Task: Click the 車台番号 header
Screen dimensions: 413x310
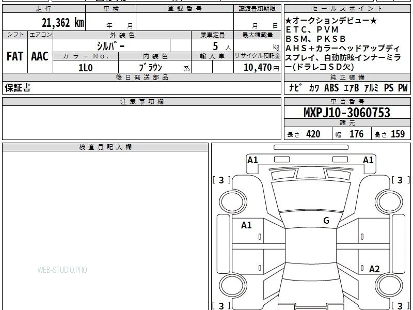Action: (x=347, y=101)
